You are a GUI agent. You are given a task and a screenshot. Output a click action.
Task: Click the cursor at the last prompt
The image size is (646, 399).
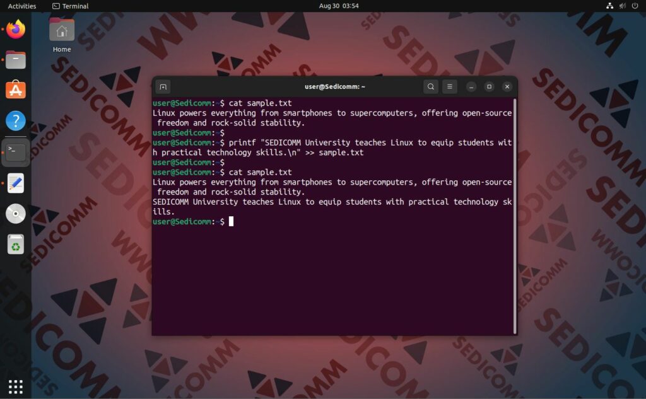[x=231, y=221]
